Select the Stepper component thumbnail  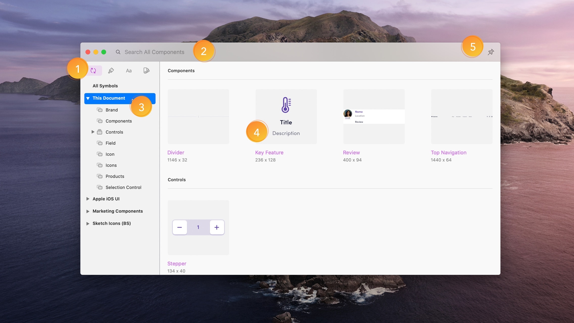(198, 227)
